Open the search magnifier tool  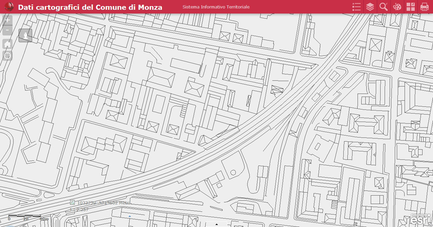384,7
